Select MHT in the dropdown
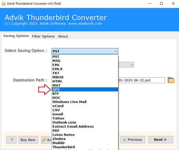Image resolution: width=179 pixels, height=150 pixels. pyautogui.click(x=85, y=85)
